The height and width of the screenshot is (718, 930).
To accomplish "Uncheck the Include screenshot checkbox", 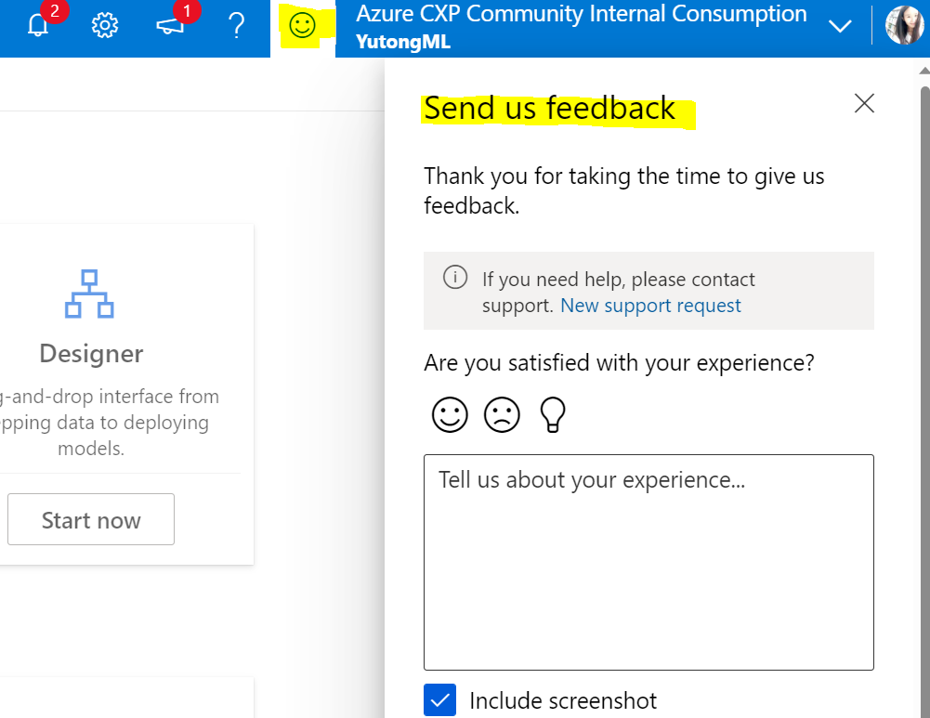I will pos(439,699).
